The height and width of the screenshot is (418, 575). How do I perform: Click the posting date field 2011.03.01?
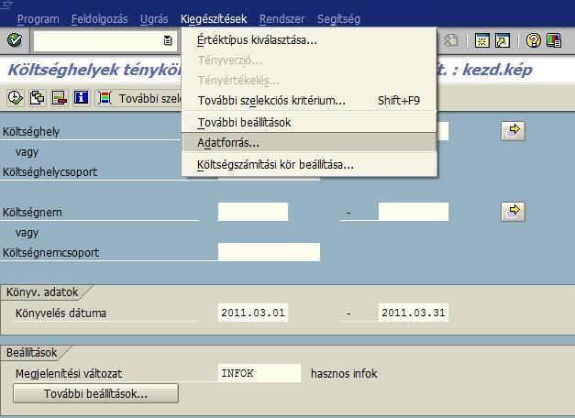253,313
